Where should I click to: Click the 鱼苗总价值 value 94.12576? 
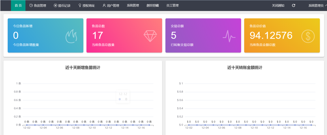tap(271, 35)
